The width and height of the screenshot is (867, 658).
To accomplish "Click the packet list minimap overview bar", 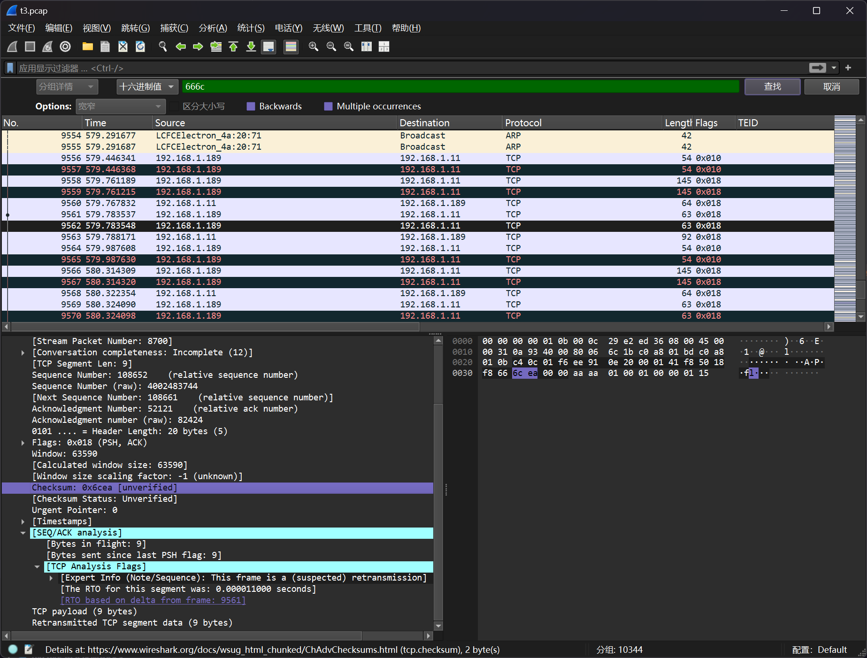I will 845,218.
